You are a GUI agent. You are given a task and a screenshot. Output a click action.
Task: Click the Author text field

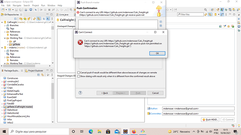tap(198, 108)
